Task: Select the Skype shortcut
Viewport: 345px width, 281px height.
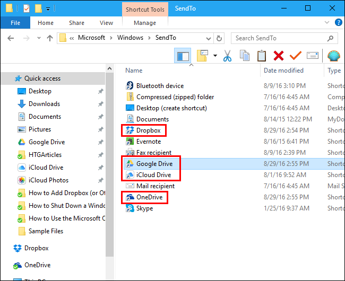Action: click(x=139, y=208)
